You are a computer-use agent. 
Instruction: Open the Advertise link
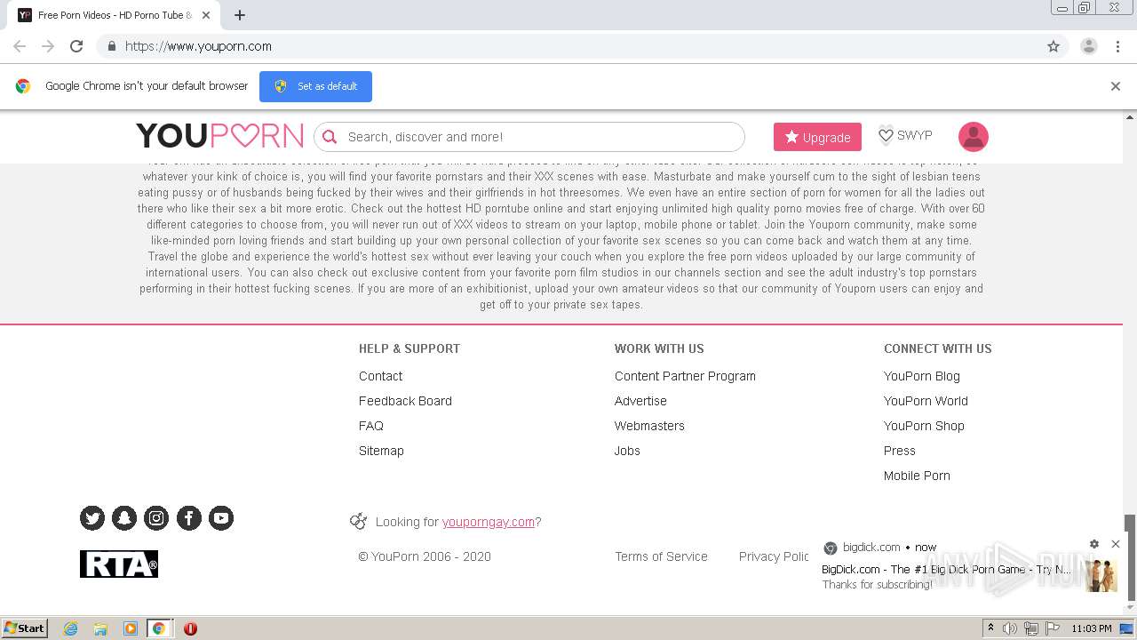coord(640,401)
